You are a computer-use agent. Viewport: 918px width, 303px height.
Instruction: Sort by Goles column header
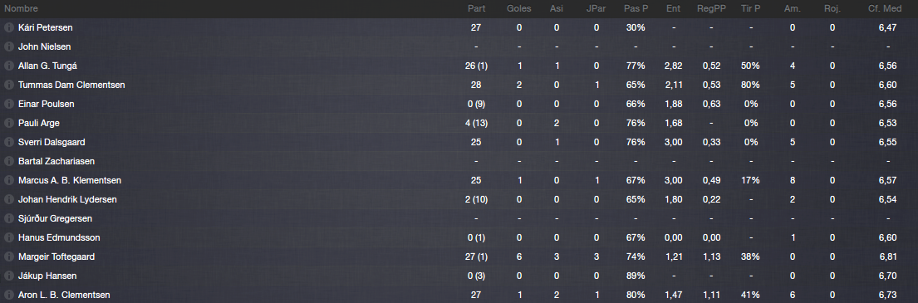(518, 9)
